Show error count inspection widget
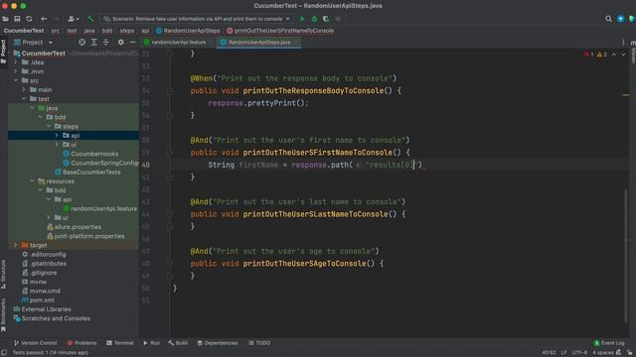Screen dimensions: 636x357 [x=589, y=55]
